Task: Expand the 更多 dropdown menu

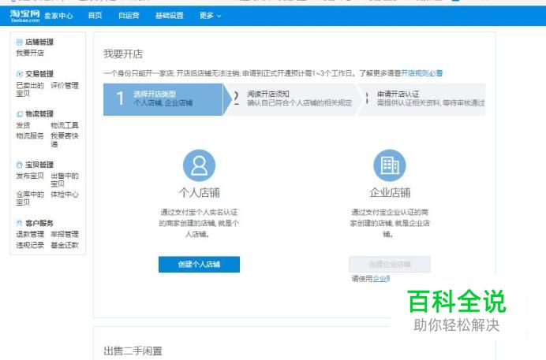Action: [x=210, y=15]
